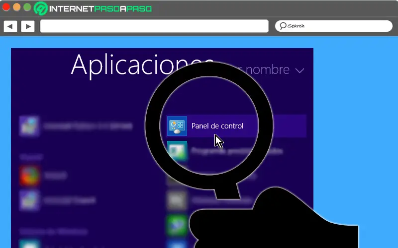Click the green maximize window button

click(27, 7)
